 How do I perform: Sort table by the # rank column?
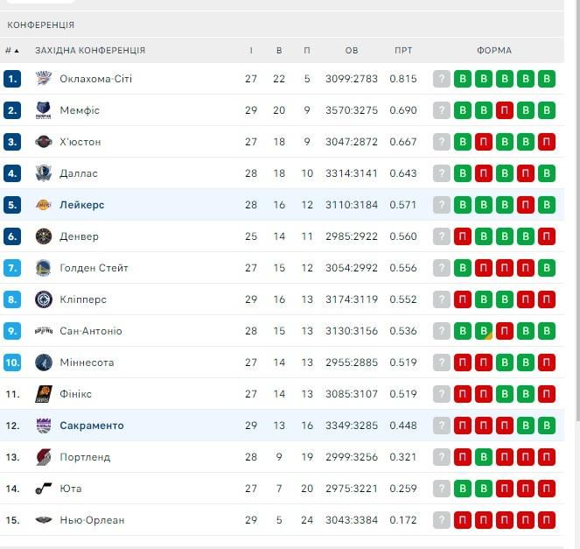[12, 50]
